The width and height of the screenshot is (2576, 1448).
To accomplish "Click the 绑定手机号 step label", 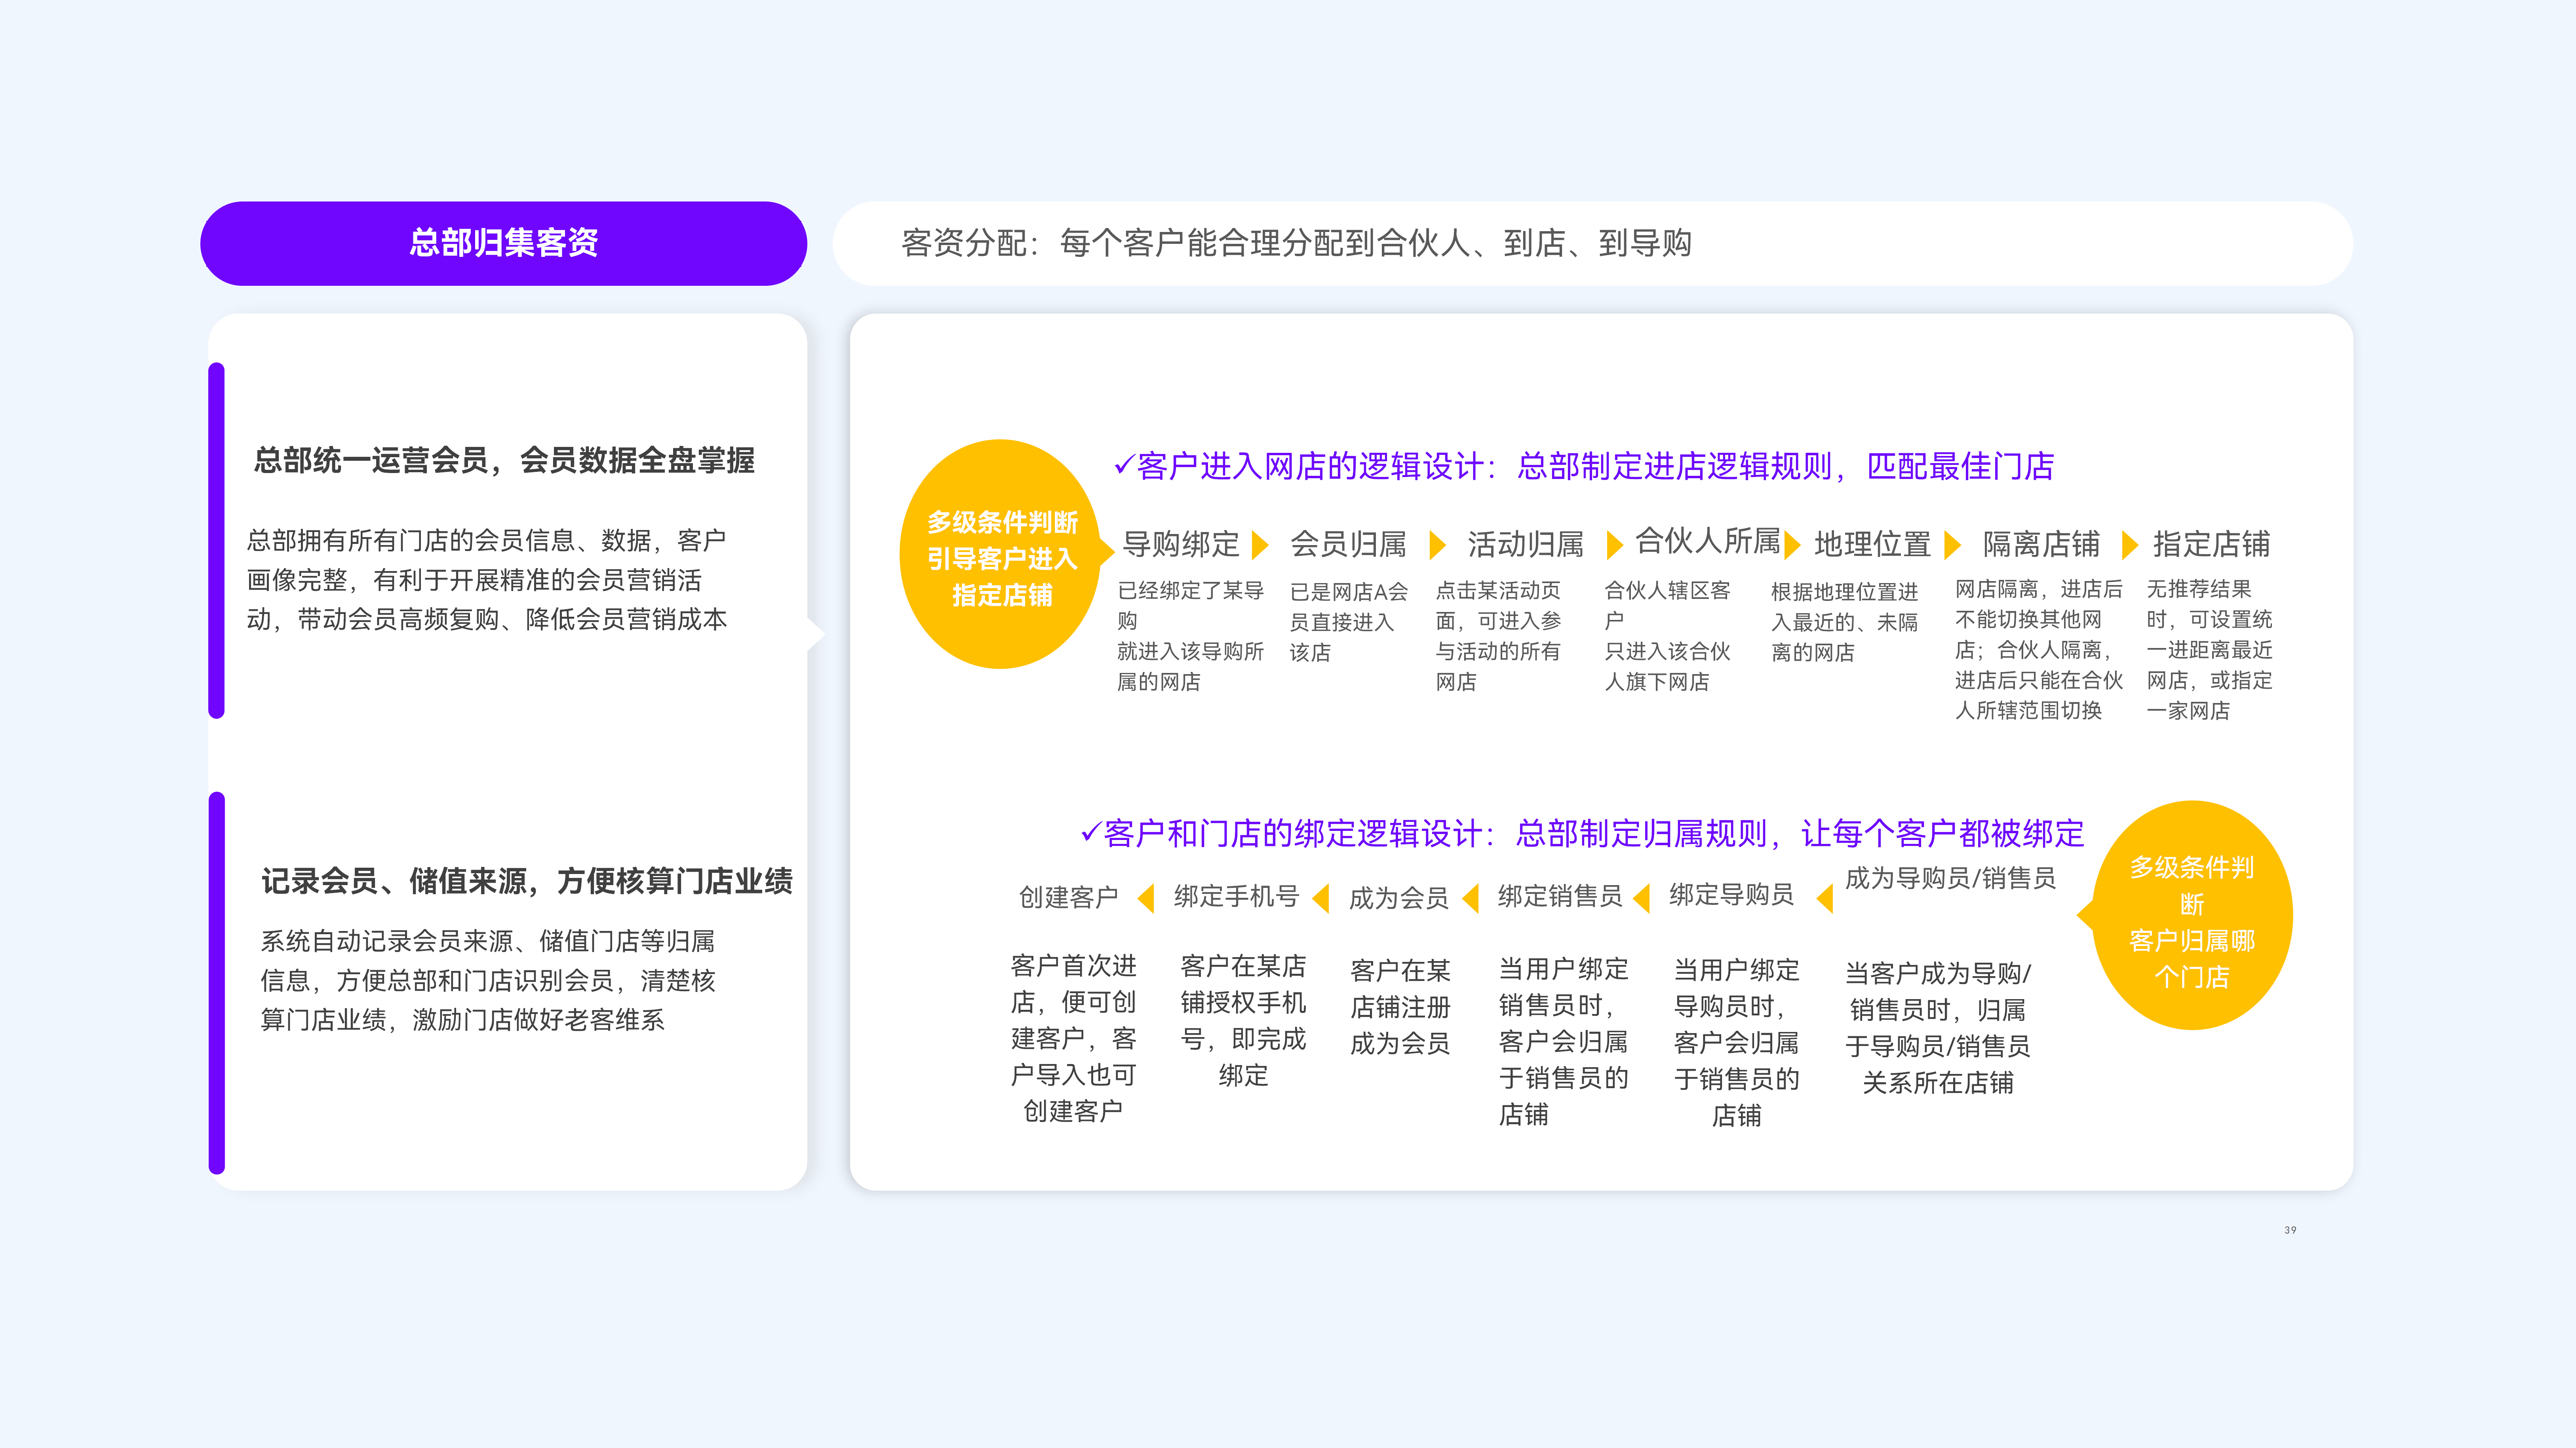I will pyautogui.click(x=1236, y=896).
